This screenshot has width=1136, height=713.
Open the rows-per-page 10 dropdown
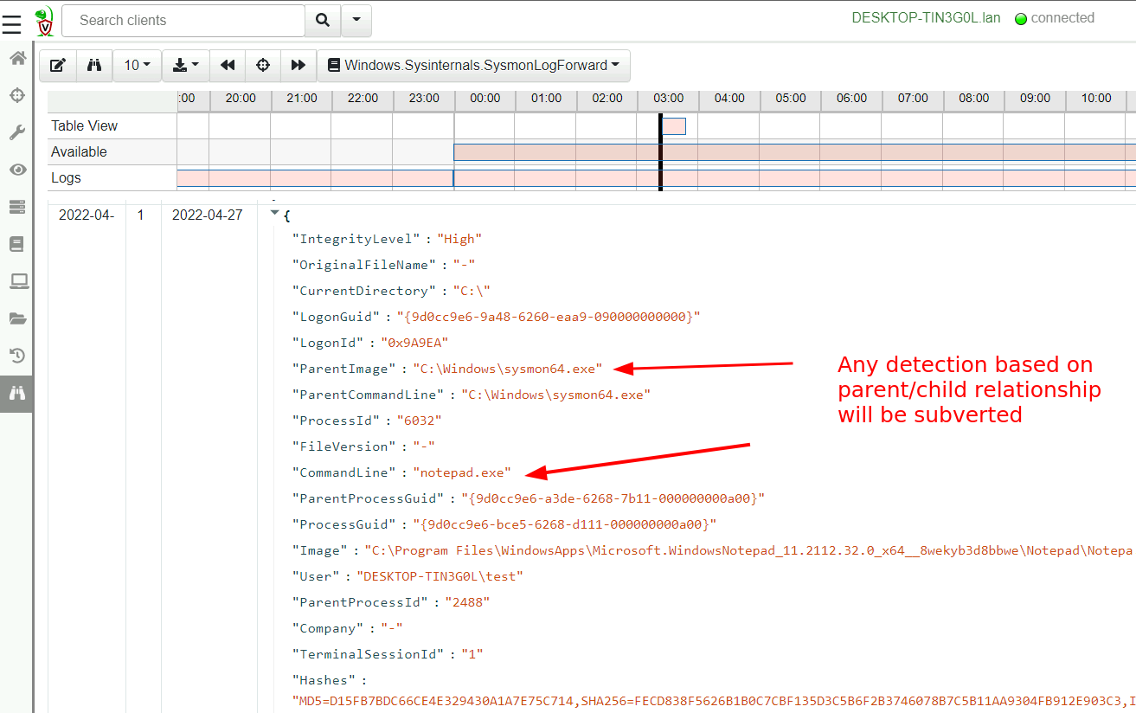pyautogui.click(x=138, y=65)
